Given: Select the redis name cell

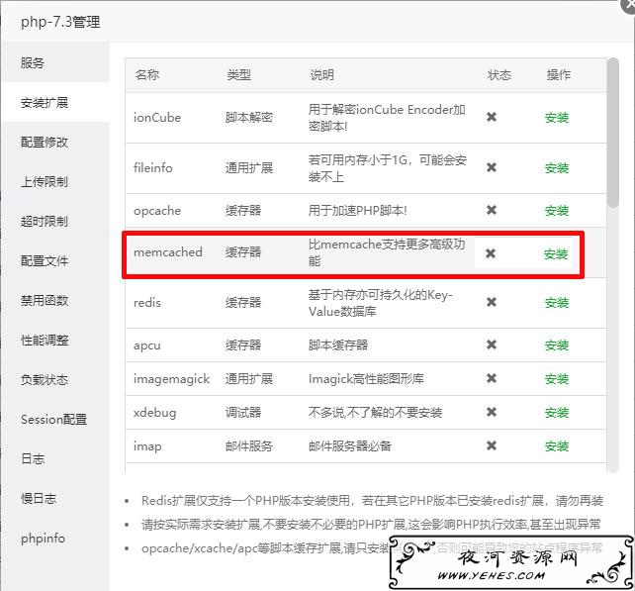Looking at the screenshot, I should point(147,302).
